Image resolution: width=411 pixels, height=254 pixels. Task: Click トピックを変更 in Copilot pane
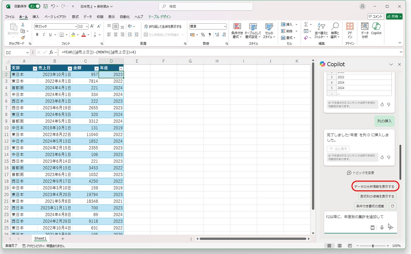(x=360, y=173)
